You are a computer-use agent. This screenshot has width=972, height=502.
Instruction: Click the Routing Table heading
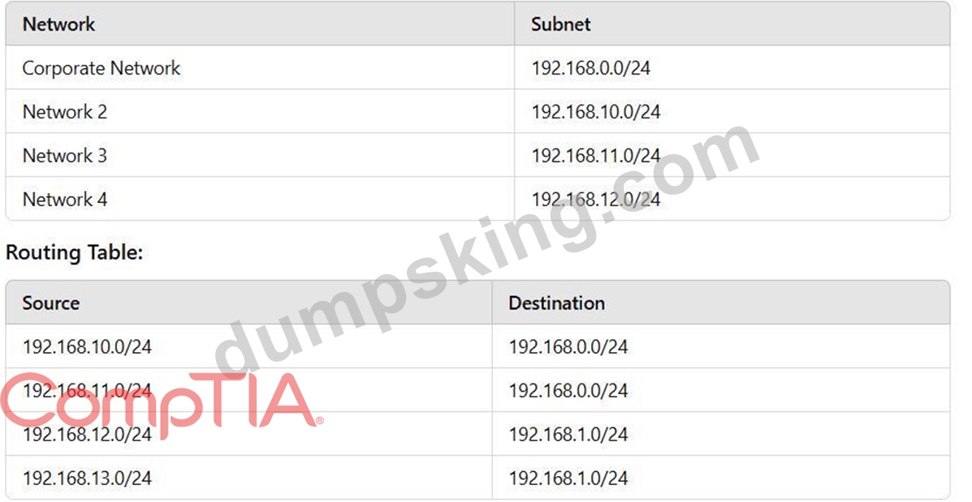tap(74, 252)
